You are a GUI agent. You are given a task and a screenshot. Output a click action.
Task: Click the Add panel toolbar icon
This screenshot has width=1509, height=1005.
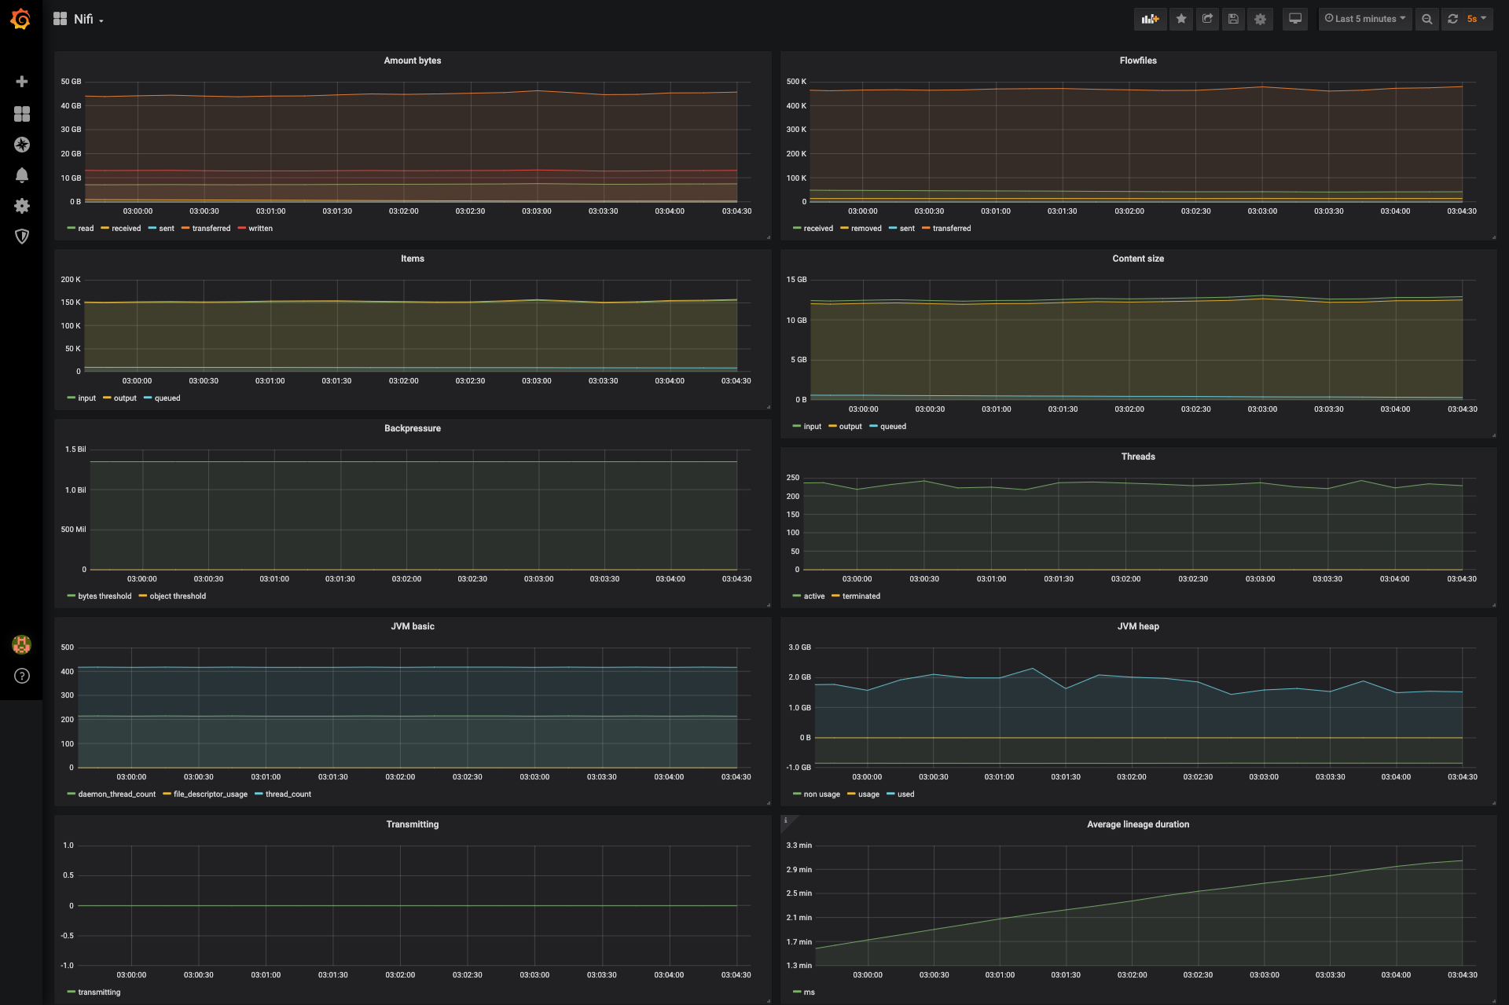pos(1150,19)
